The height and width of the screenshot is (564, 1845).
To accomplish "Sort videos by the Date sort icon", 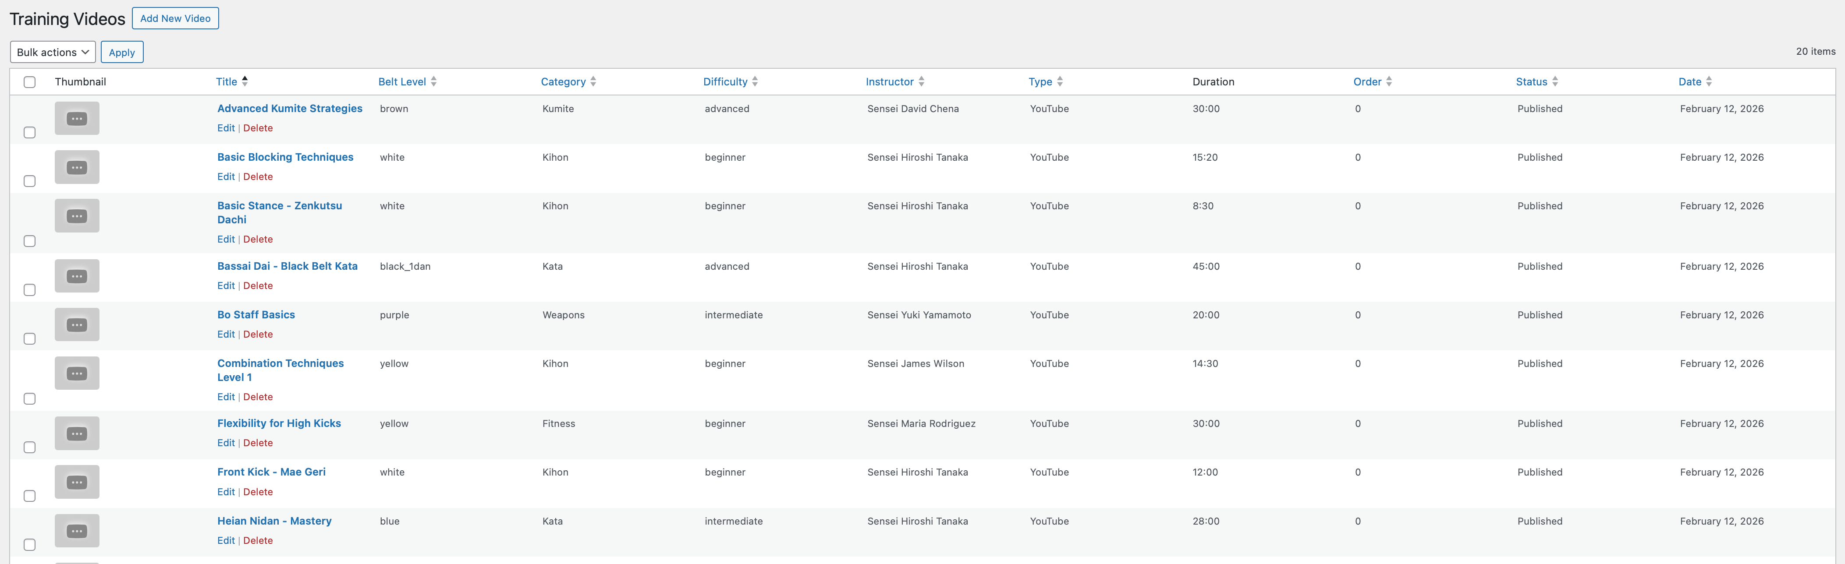I will click(x=1710, y=81).
